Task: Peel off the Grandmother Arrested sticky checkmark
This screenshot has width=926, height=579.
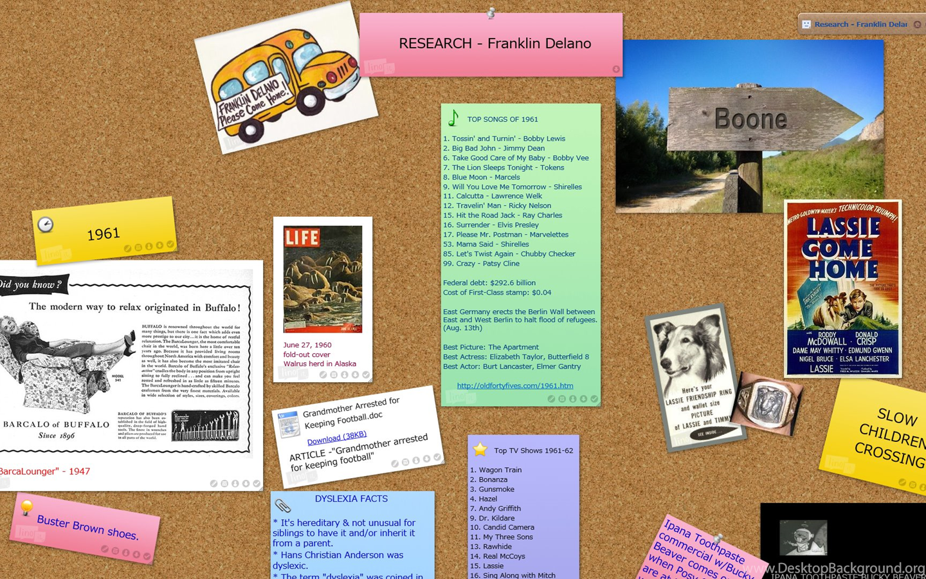Action: pyautogui.click(x=437, y=457)
